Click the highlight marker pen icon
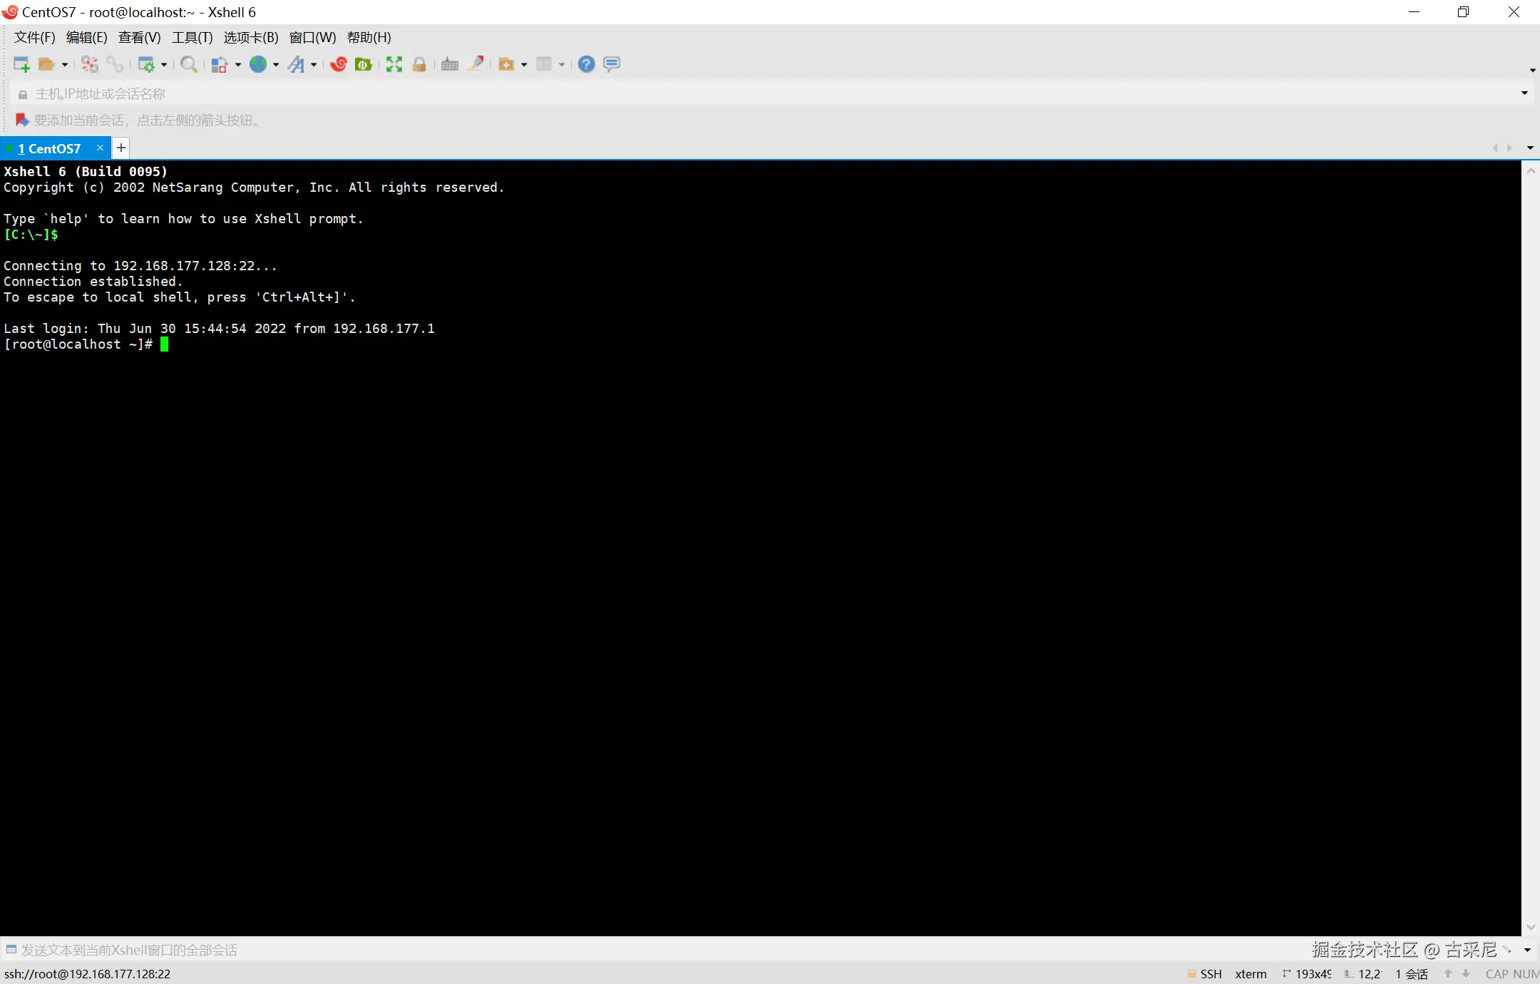 [476, 65]
